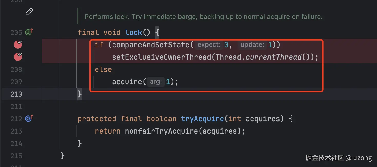This screenshot has height=167, width=377.
Task: Click on setExclusiveOwnerThread call
Action: (x=161, y=57)
